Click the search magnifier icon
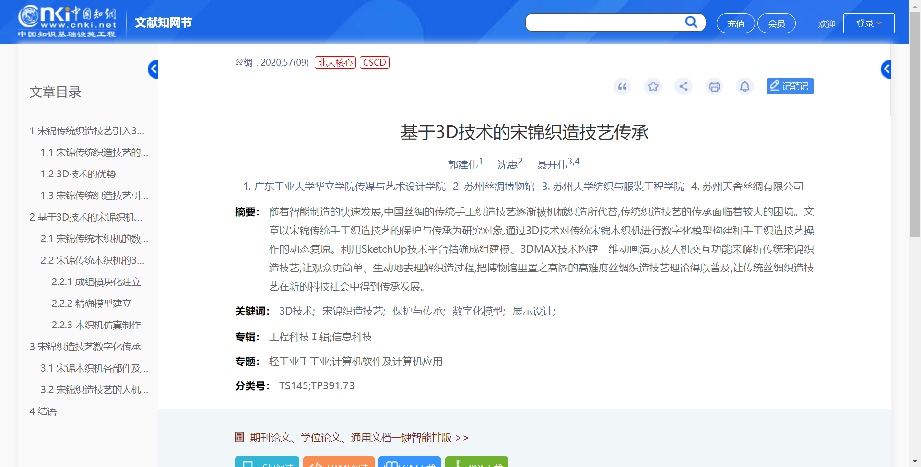The height and width of the screenshot is (467, 921). (691, 22)
